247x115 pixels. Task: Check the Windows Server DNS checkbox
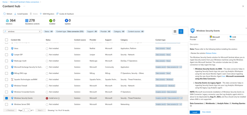click(x=6, y=104)
